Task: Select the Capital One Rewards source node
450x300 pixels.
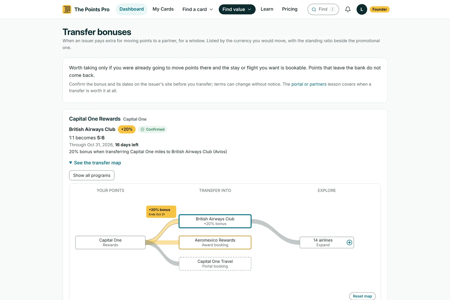Action: pos(110,242)
